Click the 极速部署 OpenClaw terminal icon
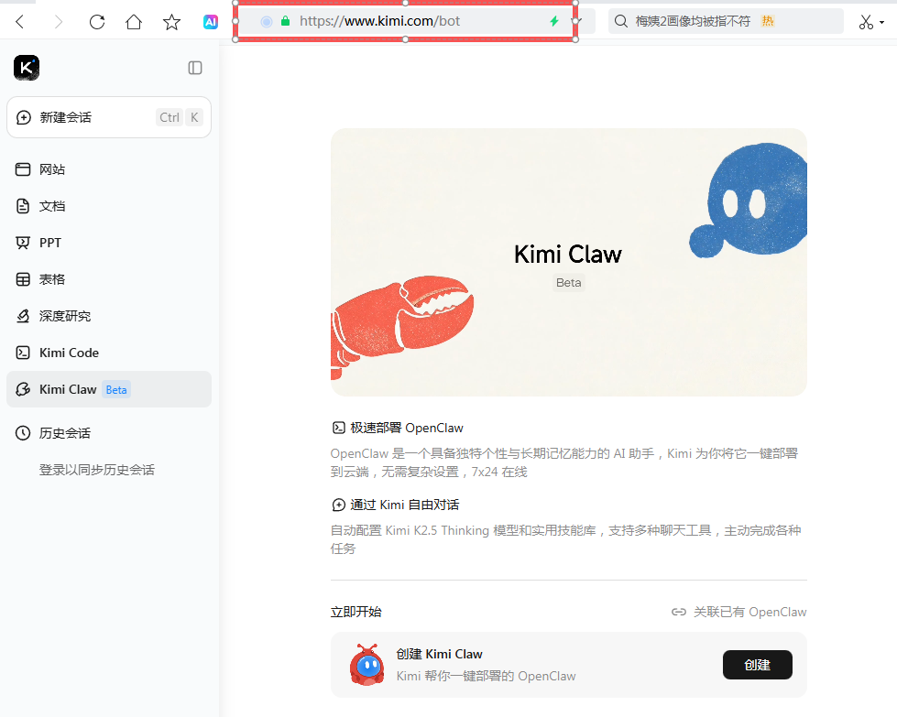Screen dimensions: 897x717 click(x=339, y=428)
